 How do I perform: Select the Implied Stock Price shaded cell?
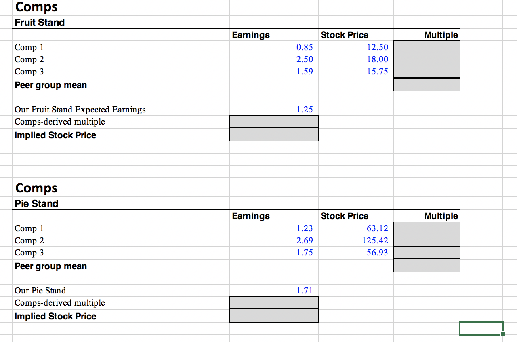(x=274, y=135)
